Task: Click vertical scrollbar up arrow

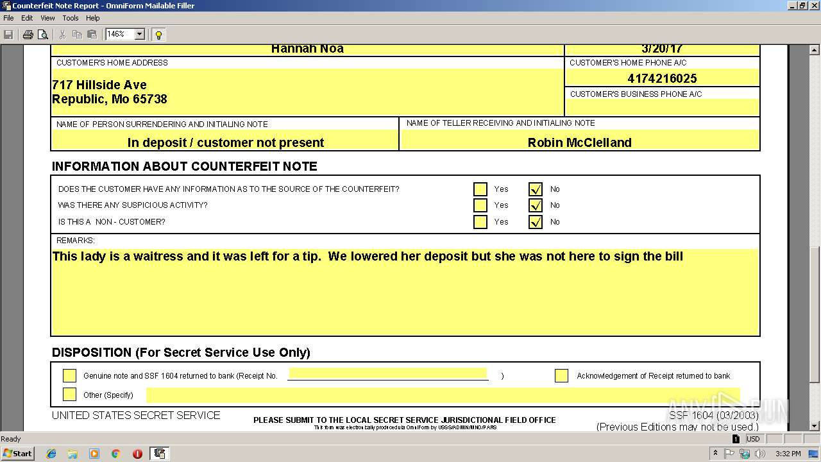Action: click(815, 50)
